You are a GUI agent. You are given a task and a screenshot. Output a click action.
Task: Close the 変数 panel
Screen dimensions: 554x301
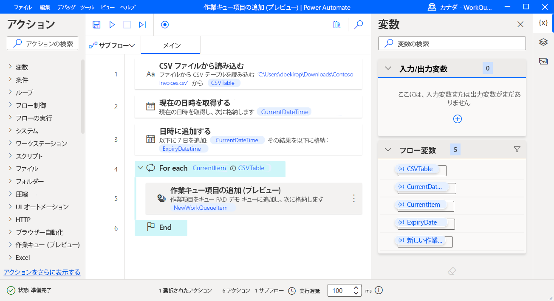click(x=520, y=24)
